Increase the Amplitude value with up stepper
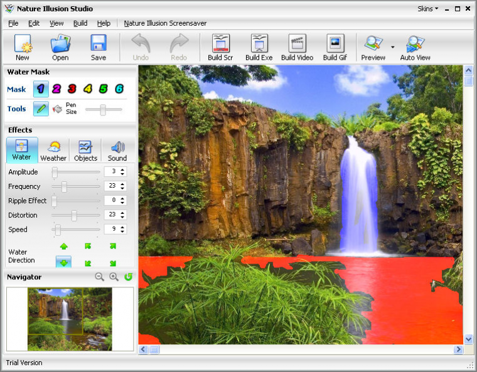477x372 pixels. (x=122, y=169)
